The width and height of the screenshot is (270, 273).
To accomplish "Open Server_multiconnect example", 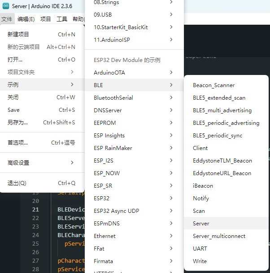I will tap(226, 236).
